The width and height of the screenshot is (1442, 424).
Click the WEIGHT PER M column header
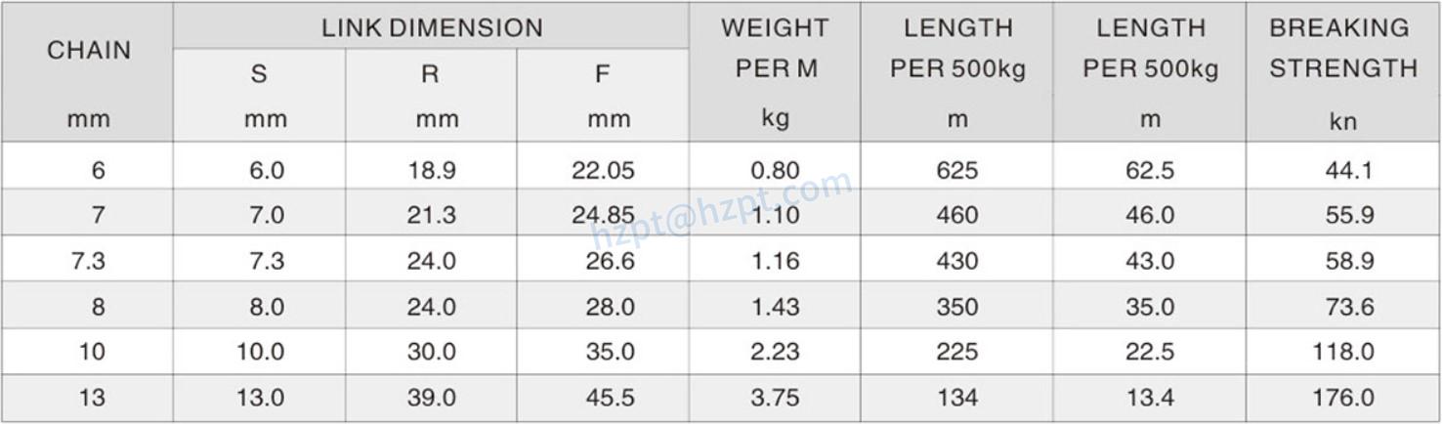pyautogui.click(x=775, y=49)
